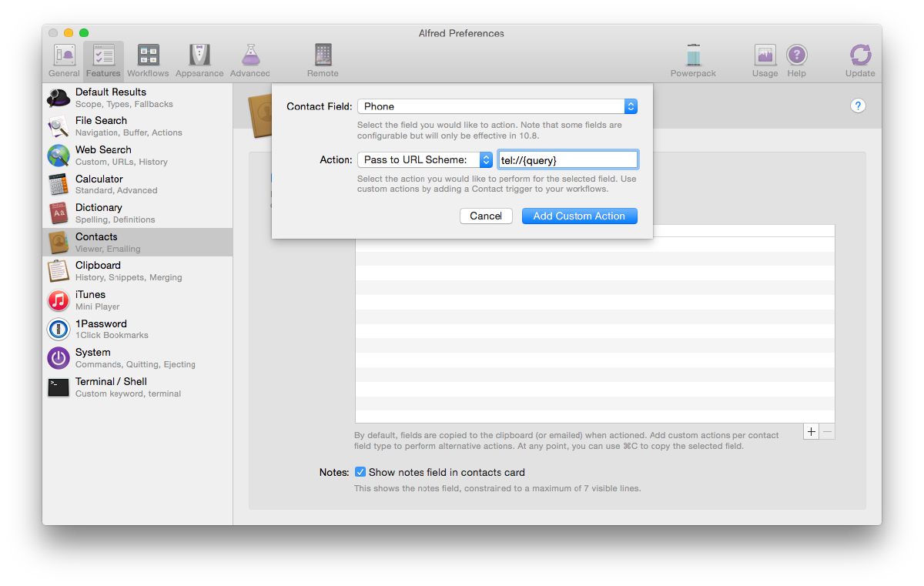Open the Powerpack section

pos(693,60)
